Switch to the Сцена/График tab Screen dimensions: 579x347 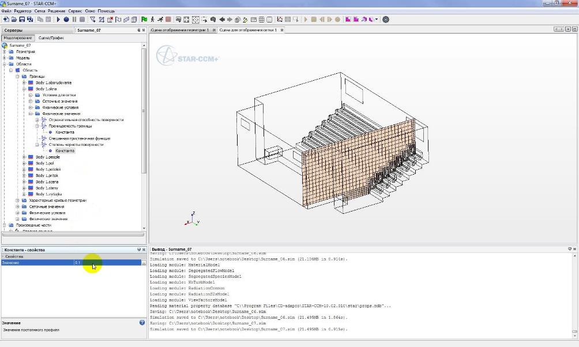point(51,38)
